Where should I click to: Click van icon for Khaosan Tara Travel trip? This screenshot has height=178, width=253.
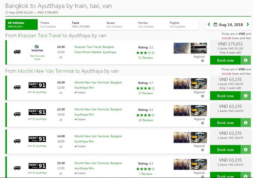17,52
